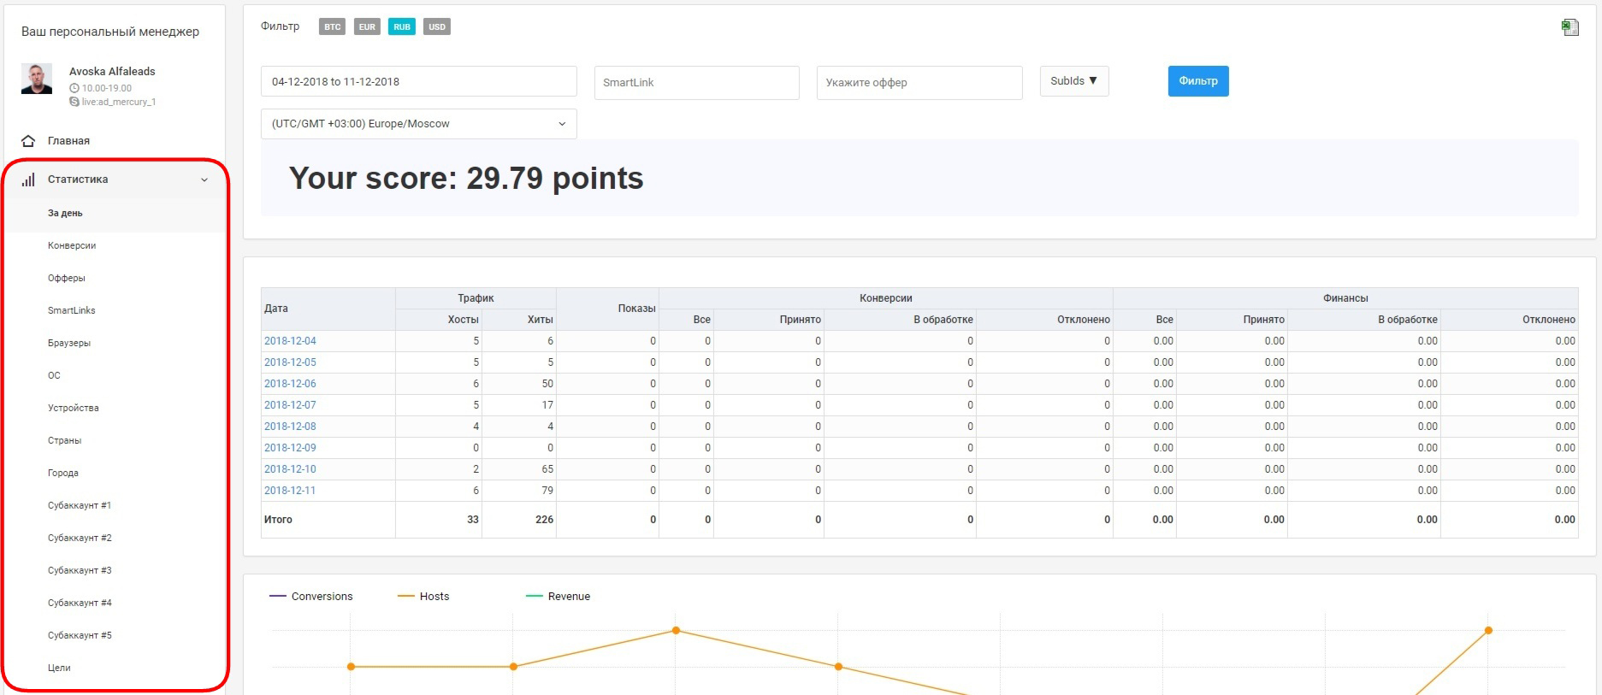The height and width of the screenshot is (695, 1602).
Task: Open the За день statistics page
Action: (65, 213)
